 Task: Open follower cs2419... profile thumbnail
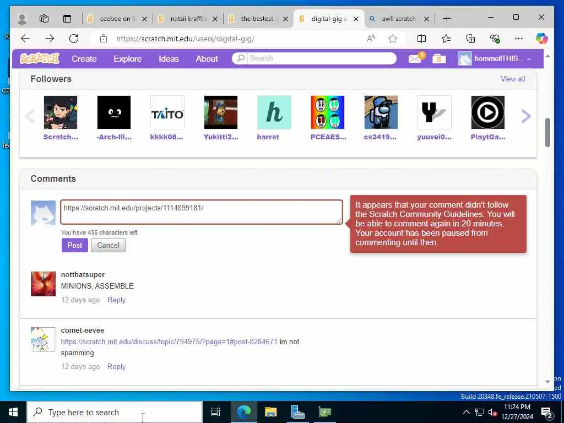(381, 112)
